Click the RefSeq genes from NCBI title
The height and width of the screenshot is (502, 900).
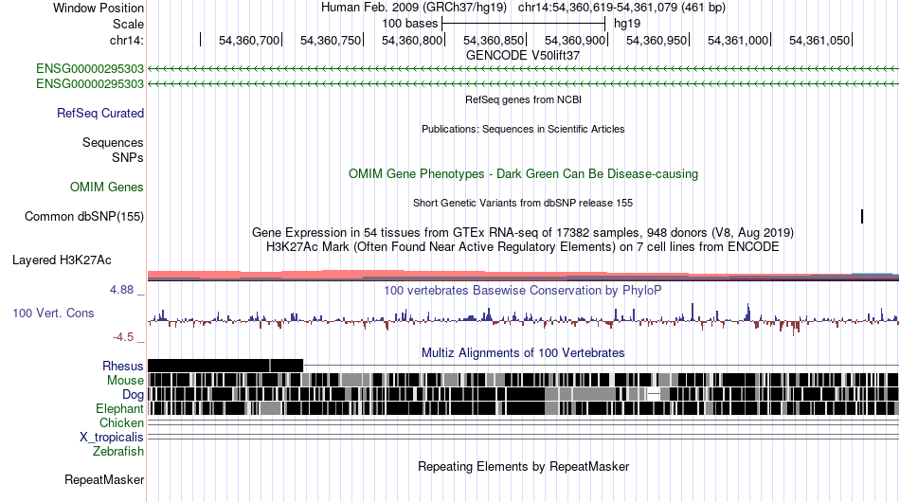tap(523, 99)
